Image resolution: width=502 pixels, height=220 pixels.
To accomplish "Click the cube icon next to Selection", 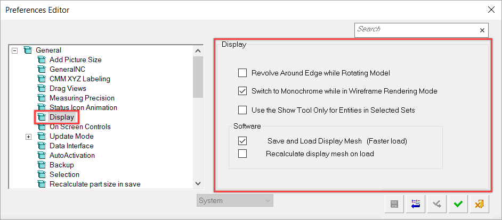I will (x=42, y=175).
